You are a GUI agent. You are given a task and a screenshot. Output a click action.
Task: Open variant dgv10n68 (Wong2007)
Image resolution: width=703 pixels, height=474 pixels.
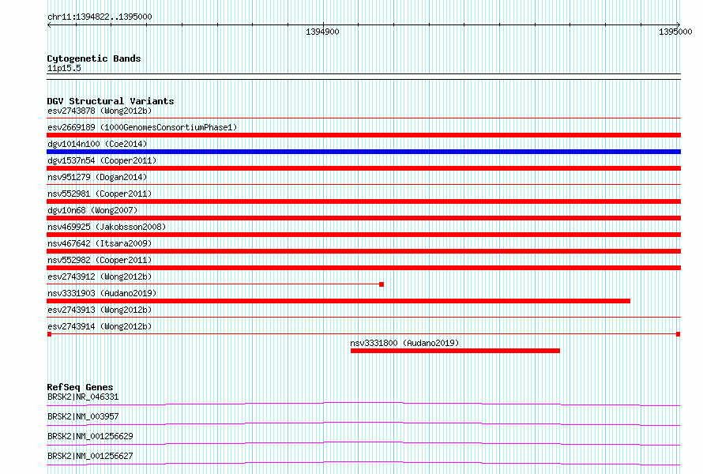[x=92, y=210]
